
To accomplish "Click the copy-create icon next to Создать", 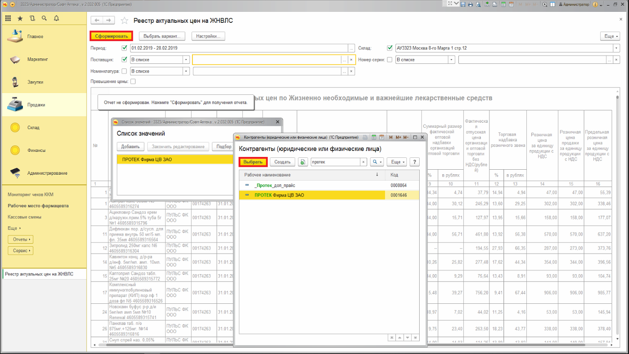I will tap(302, 162).
